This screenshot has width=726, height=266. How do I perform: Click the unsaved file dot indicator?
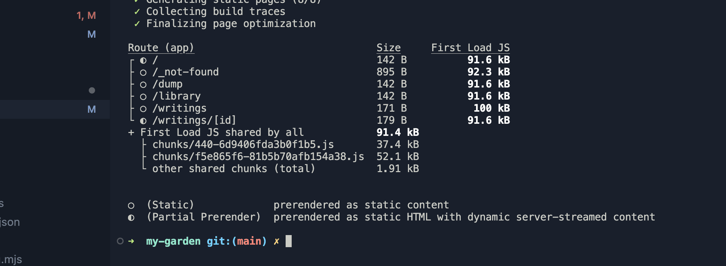tap(92, 90)
